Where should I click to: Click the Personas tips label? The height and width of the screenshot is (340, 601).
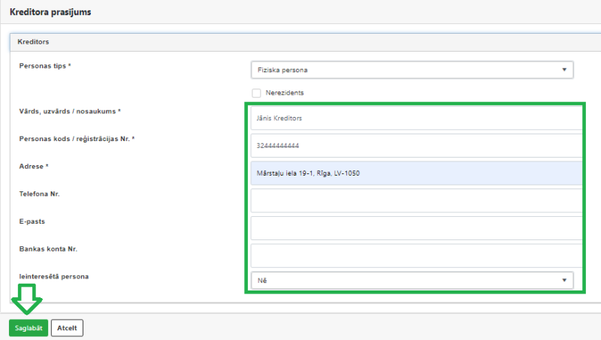coord(44,66)
